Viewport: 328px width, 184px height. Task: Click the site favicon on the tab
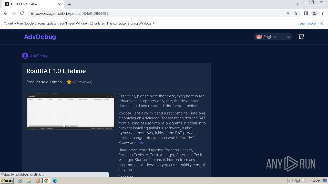click(x=7, y=4)
